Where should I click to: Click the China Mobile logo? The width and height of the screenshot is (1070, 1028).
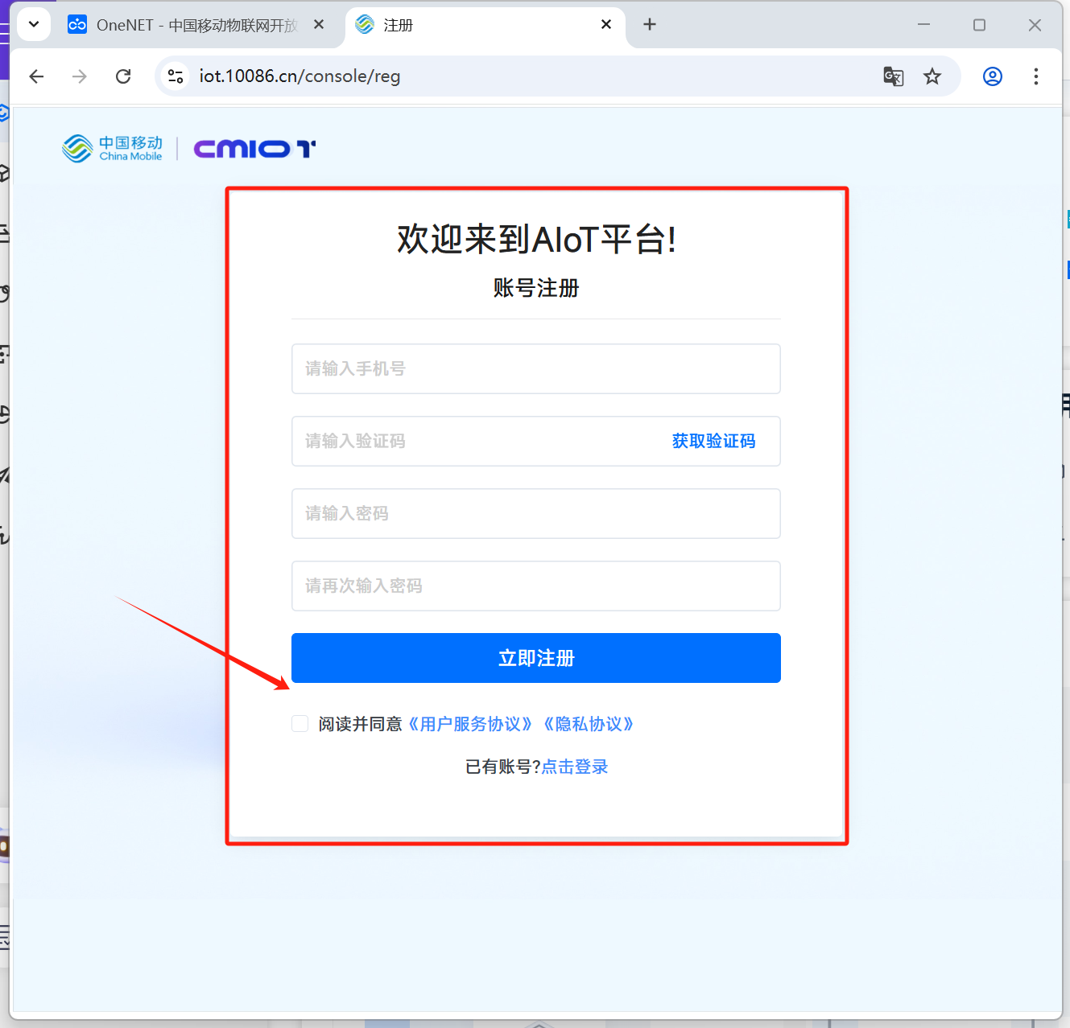click(x=113, y=149)
